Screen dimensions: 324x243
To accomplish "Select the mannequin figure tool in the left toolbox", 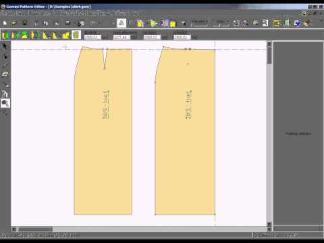I will pyautogui.click(x=5, y=94).
